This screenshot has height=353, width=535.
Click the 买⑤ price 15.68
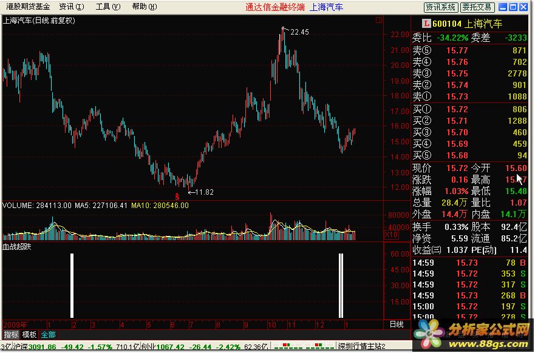(457, 156)
